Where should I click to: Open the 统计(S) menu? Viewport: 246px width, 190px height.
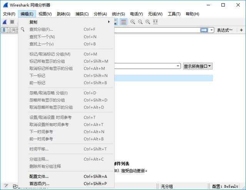(x=118, y=14)
